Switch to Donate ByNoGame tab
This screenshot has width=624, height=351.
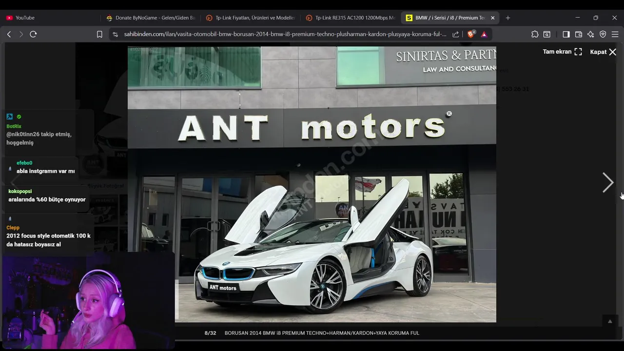point(151,18)
